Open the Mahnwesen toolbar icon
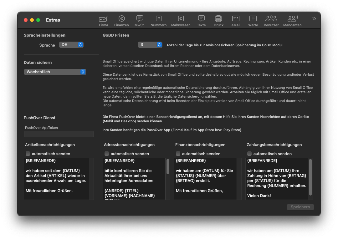The height and width of the screenshot is (239, 338). click(181, 19)
